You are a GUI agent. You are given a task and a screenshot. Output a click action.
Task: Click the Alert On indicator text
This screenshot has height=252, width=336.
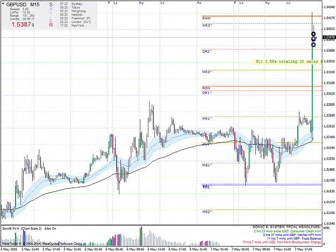point(50,229)
